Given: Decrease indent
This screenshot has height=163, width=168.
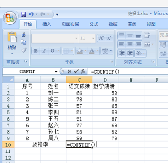Looking at the screenshot, I should 121,53.
